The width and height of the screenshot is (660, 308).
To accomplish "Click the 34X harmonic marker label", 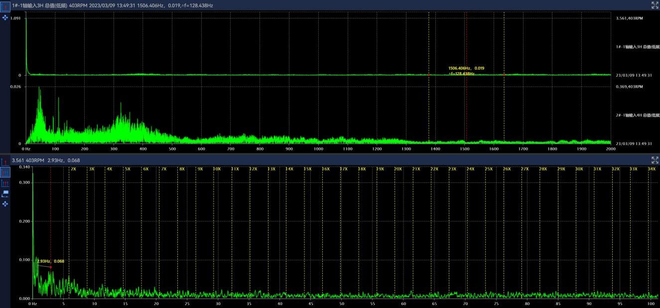I will (x=652, y=169).
